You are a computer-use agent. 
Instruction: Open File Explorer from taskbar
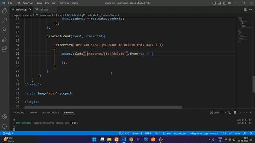tap(109, 139)
